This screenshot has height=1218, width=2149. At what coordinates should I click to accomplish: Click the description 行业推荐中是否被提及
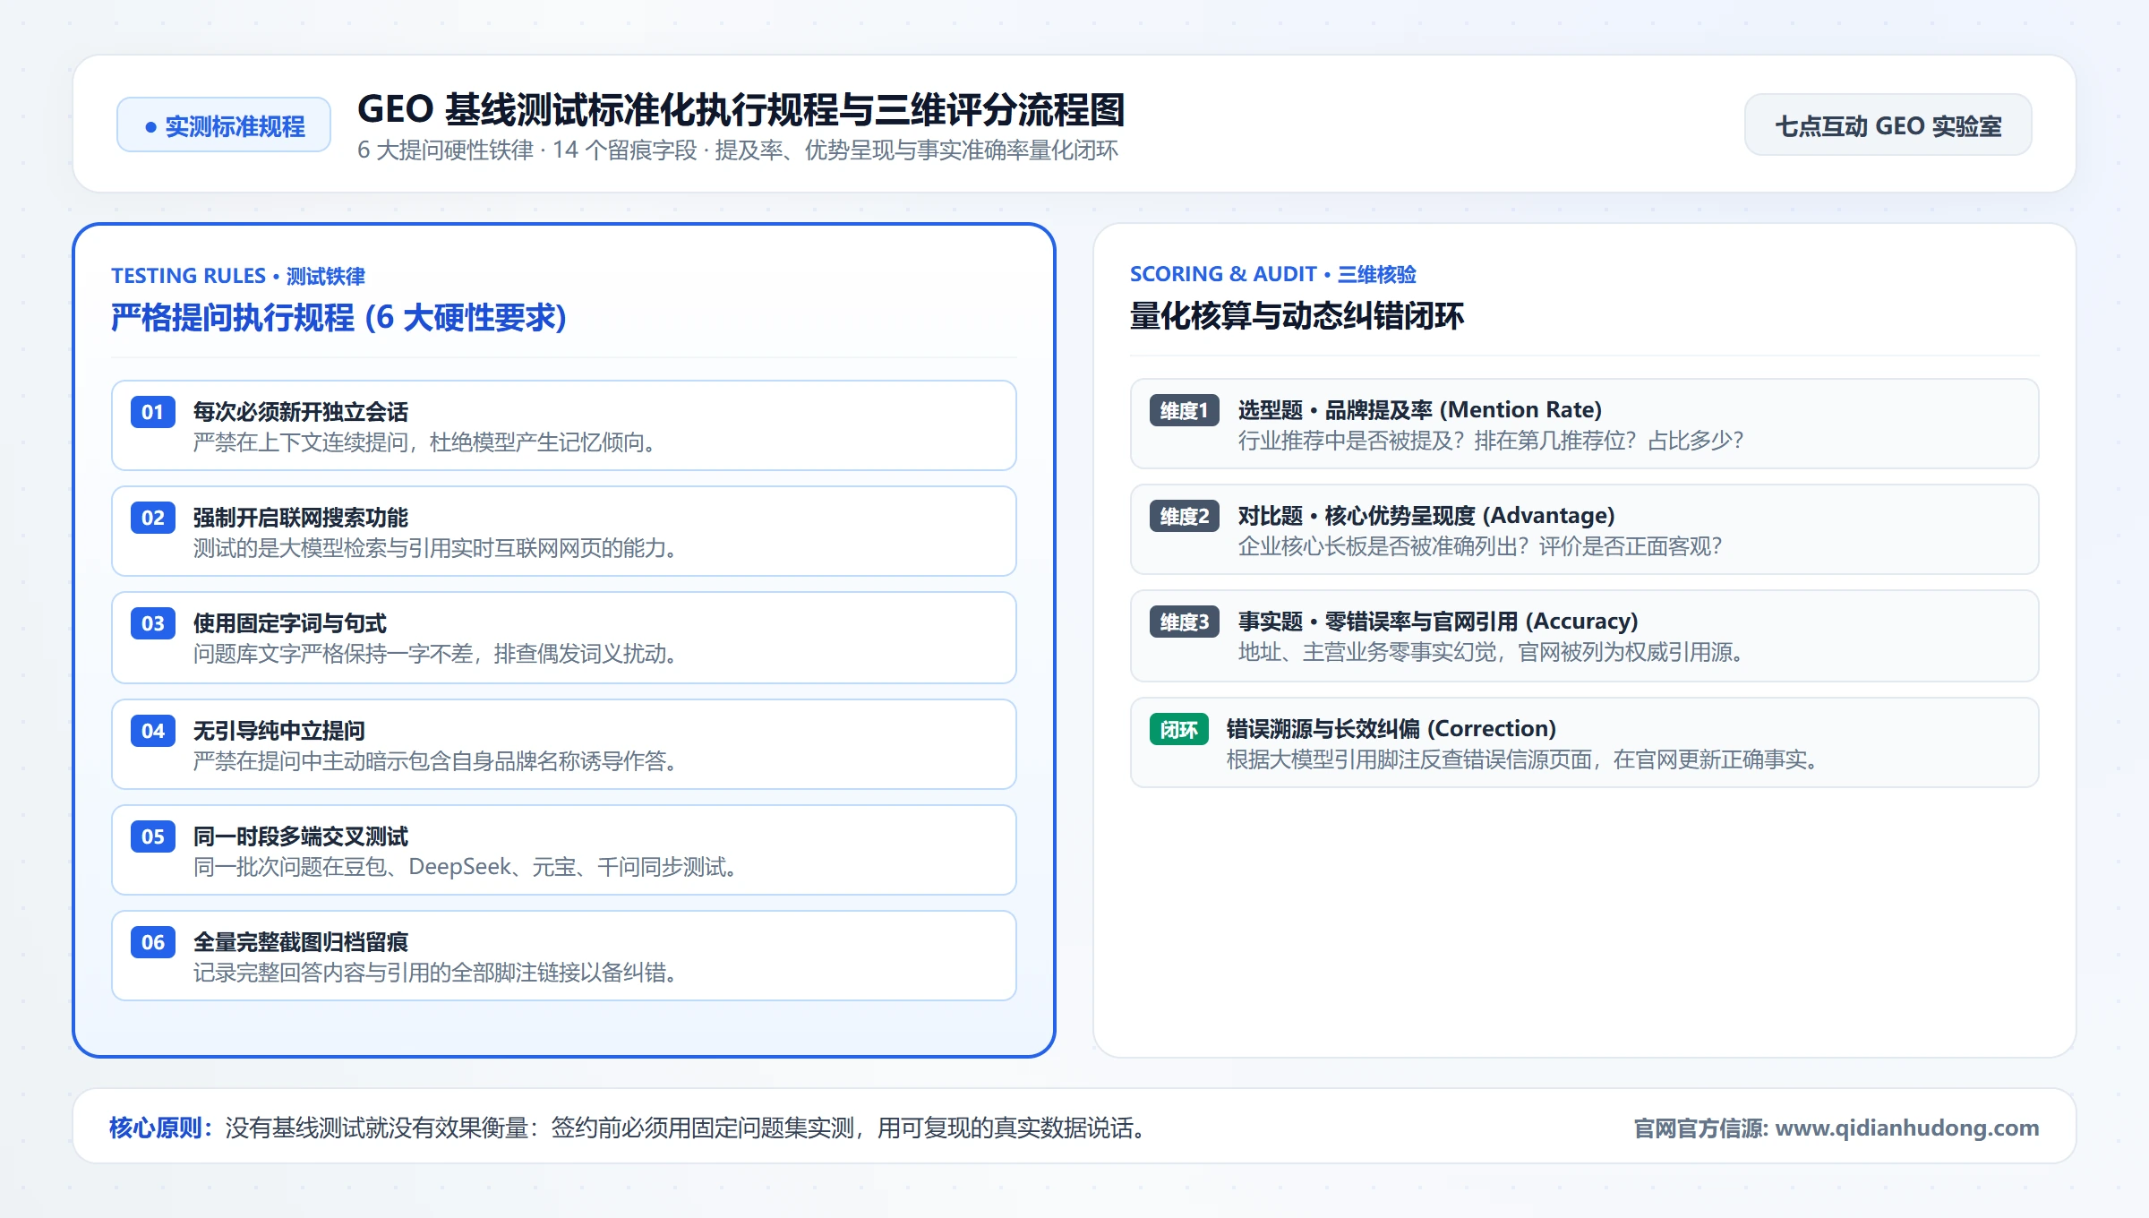(x=1491, y=441)
